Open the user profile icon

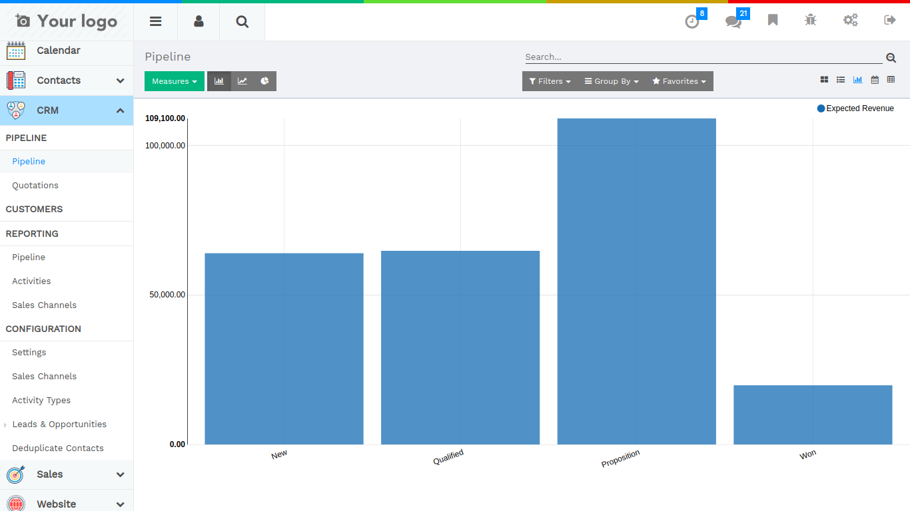point(199,21)
